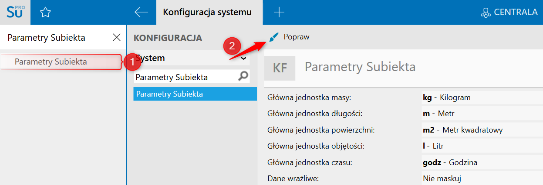Click the Dane wrażliwe Nie maskuj value
Viewport: 543px width, 185px height.
point(442,178)
